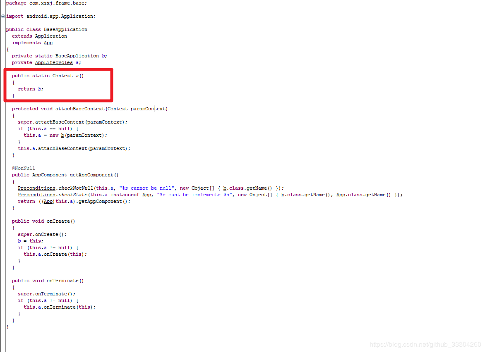The height and width of the screenshot is (352, 485).
Task: Click 'if (this.a == null) {' line
Action: tap(48, 128)
